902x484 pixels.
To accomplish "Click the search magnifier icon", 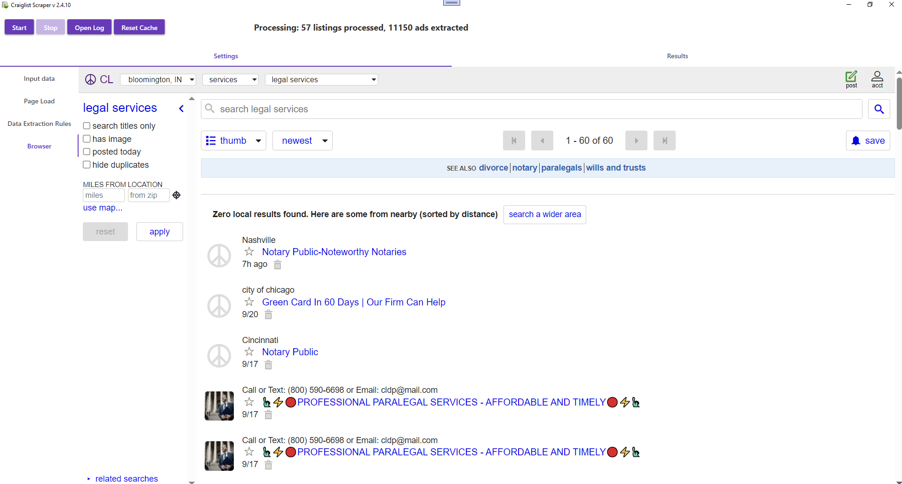I will (878, 109).
